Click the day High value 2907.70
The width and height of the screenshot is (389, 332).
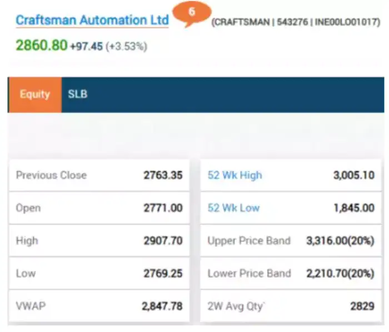click(x=163, y=241)
